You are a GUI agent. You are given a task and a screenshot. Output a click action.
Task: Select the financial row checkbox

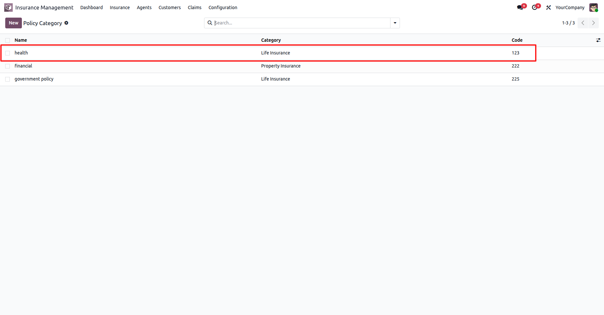coord(8,66)
